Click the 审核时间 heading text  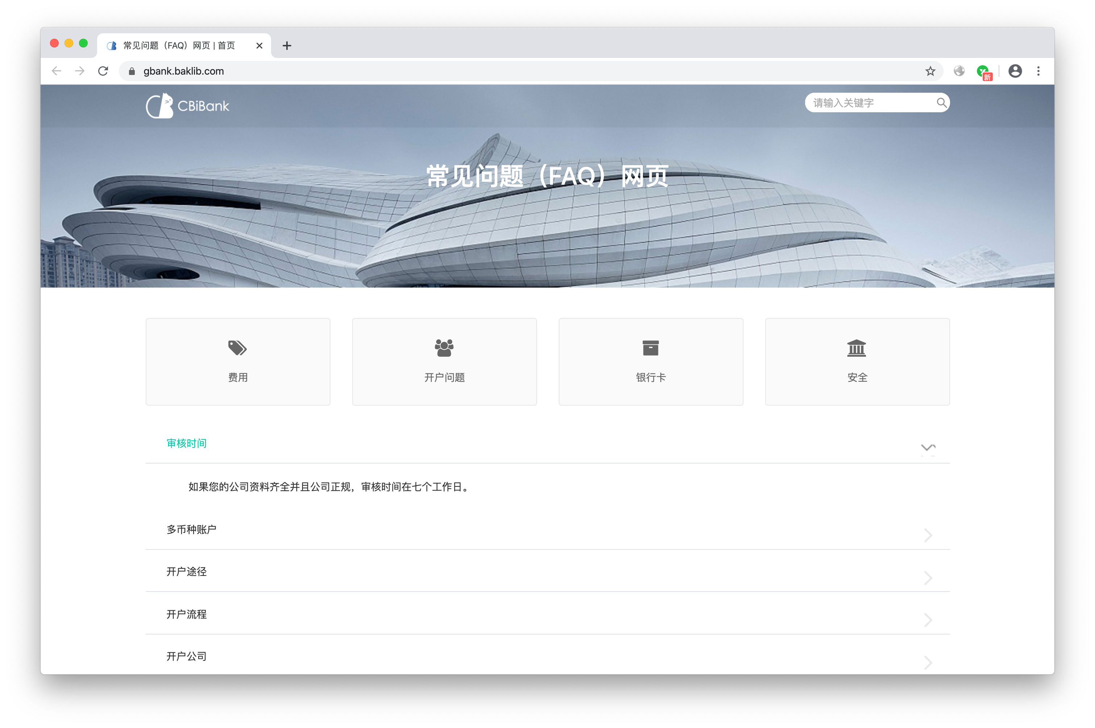point(187,443)
